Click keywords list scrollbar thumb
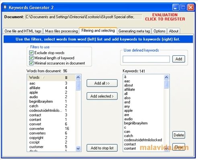The height and width of the screenshot is (160, 198). click(166, 84)
